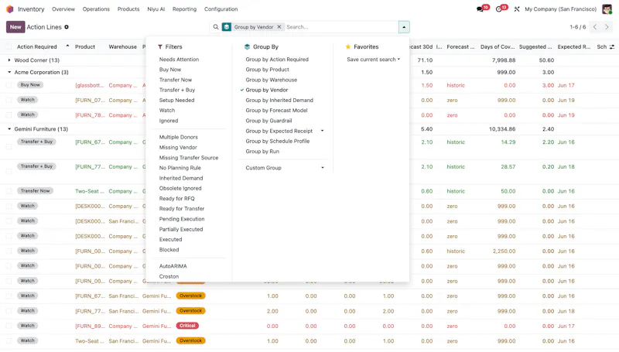The width and height of the screenshot is (619, 352).
Task: Open the Reporting menu
Action: coord(184,9)
